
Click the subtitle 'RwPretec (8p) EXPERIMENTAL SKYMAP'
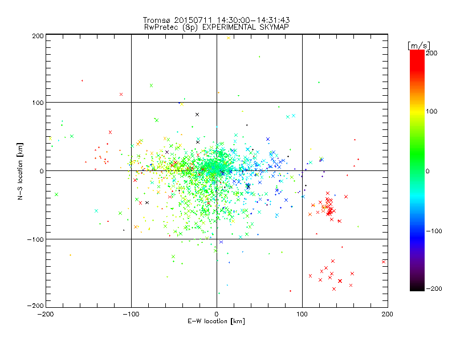point(217,27)
